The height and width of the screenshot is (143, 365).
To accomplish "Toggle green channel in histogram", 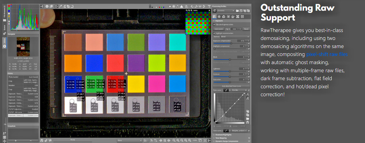I will coord(9,8).
